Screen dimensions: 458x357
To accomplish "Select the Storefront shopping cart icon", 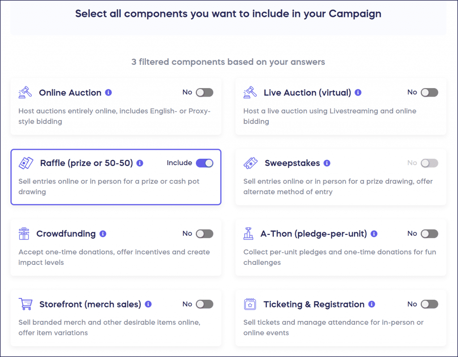I will 25,304.
